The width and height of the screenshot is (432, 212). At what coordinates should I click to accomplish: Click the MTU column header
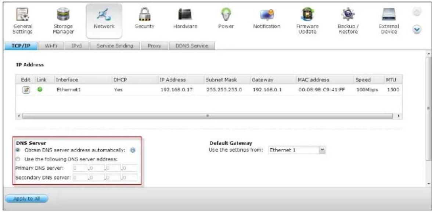click(x=393, y=80)
